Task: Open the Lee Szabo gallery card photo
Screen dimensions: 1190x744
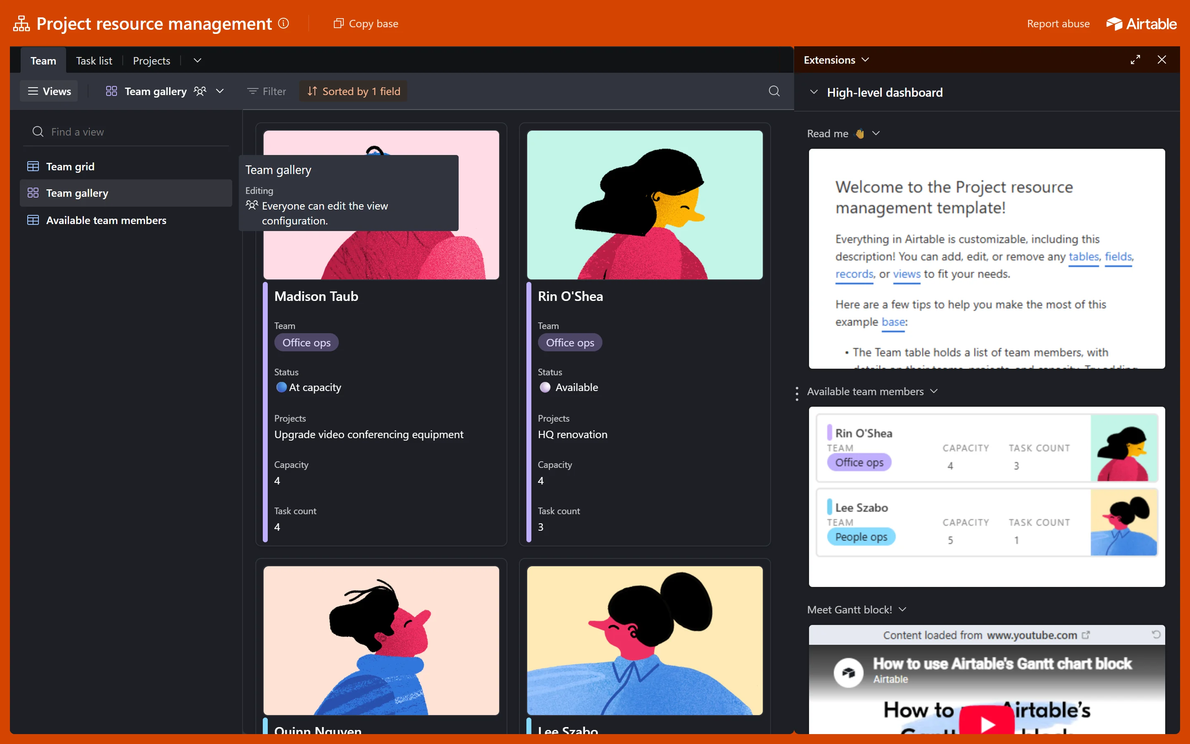Action: pos(645,640)
